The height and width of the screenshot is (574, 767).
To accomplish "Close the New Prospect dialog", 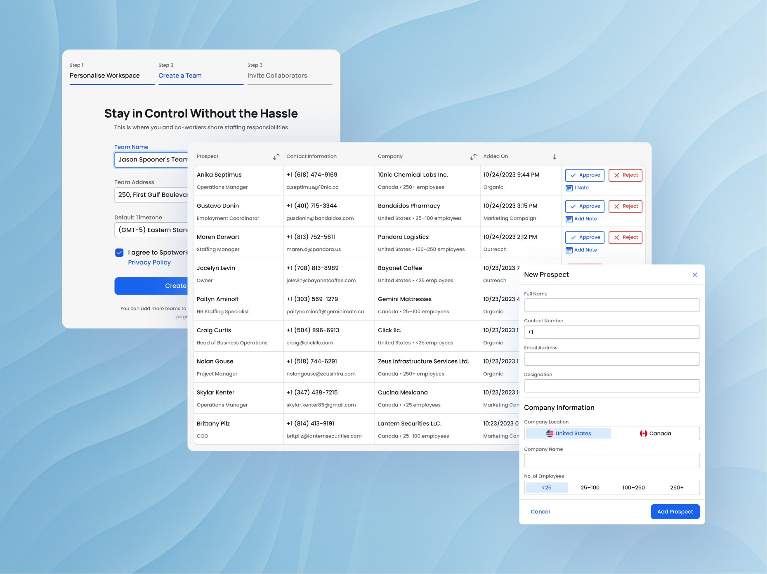I will click(695, 274).
